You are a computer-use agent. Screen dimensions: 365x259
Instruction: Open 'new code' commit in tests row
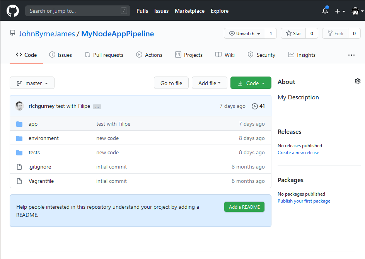(107, 152)
